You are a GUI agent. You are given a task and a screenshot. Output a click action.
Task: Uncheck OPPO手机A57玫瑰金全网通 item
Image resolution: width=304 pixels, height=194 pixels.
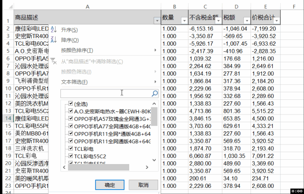(71, 118)
